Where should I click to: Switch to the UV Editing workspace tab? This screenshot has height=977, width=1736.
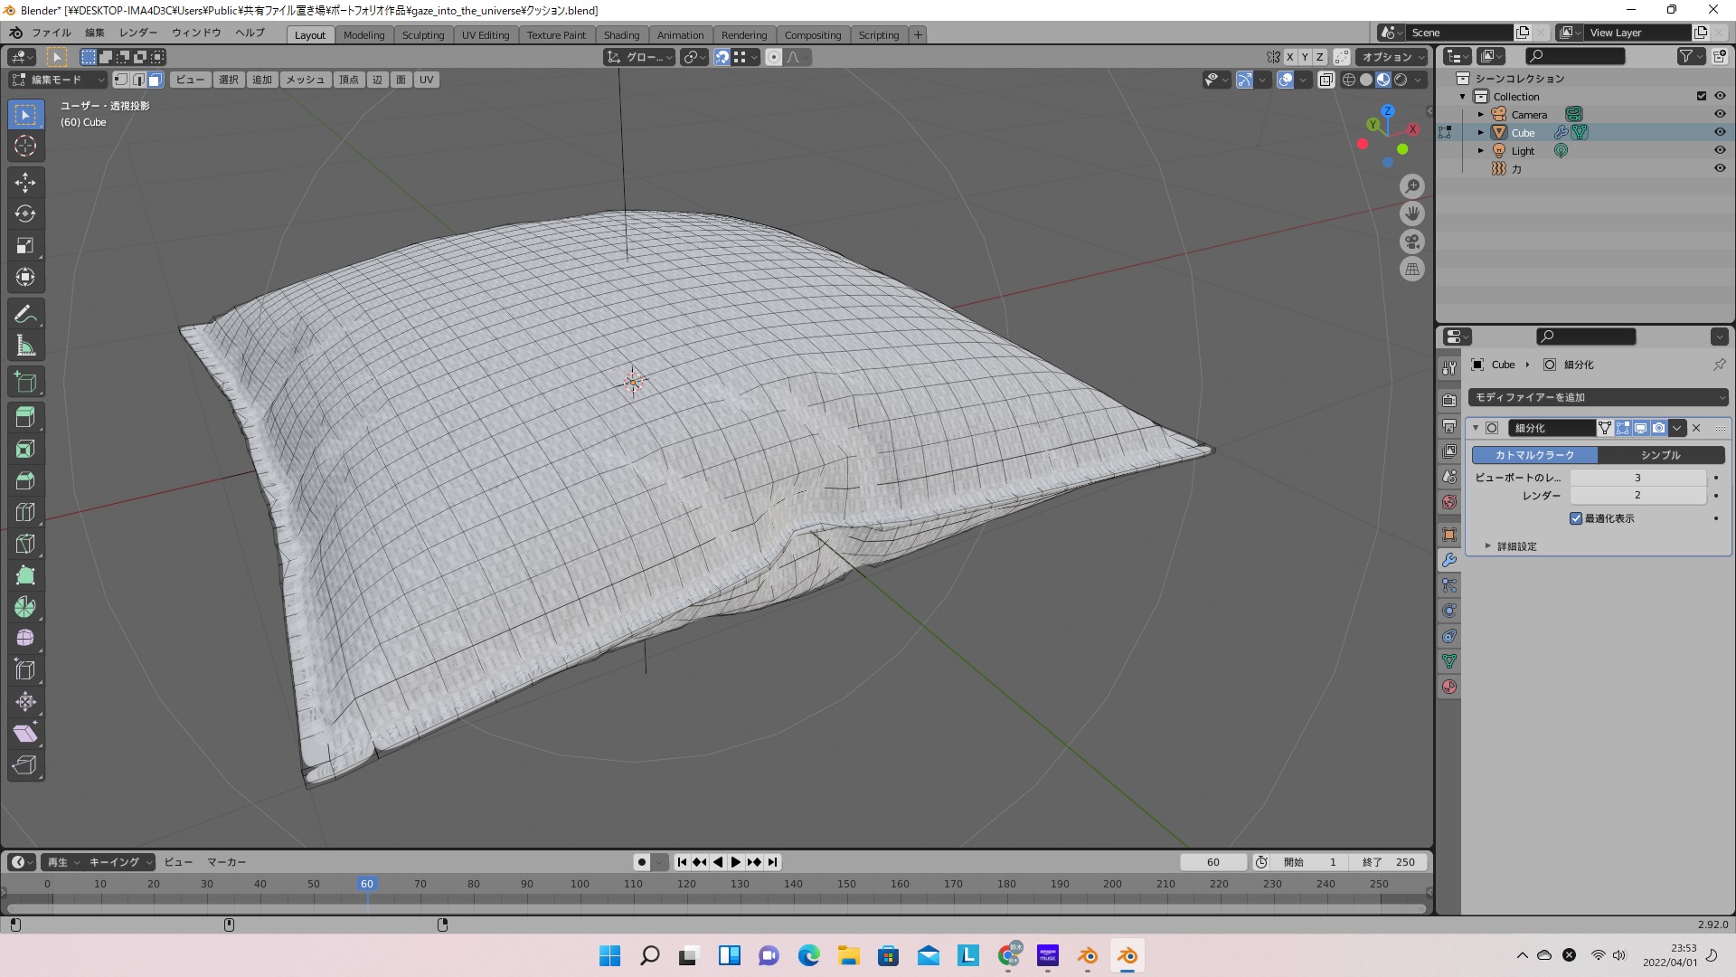[x=486, y=34]
